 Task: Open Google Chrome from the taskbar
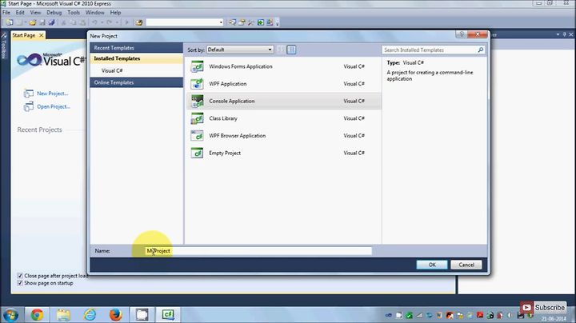(x=37, y=315)
